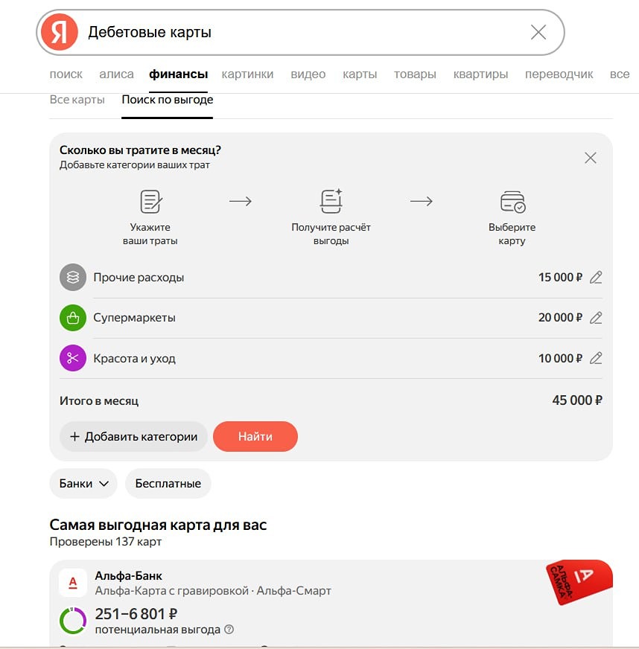Image resolution: width=639 pixels, height=649 pixels.
Task: Click the scissors icon for Красота и уход
Action: point(72,358)
